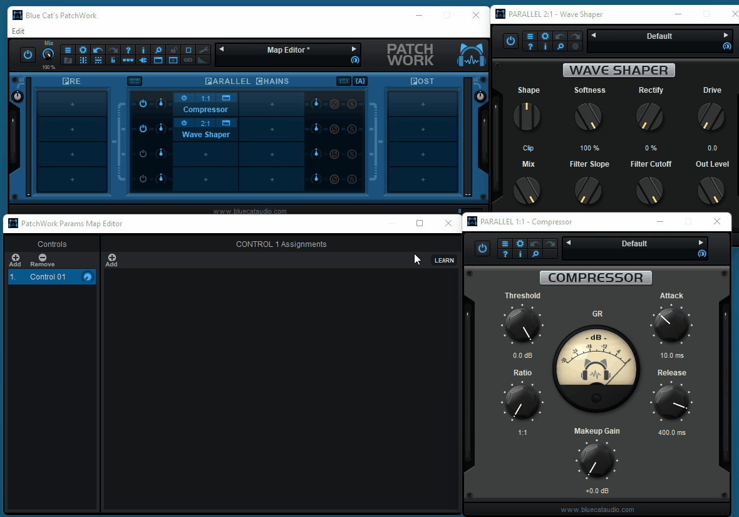Open the Edit menu in PatchWork
This screenshot has height=517, width=739.
(x=18, y=31)
